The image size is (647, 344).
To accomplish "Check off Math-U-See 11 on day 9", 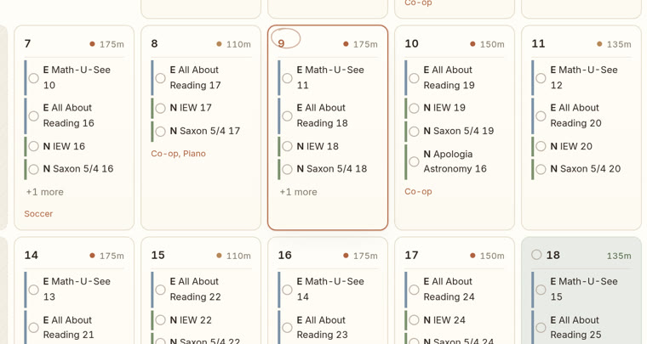I will tap(287, 78).
